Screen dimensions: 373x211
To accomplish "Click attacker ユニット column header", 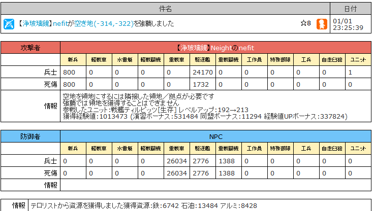I will (358, 59).
